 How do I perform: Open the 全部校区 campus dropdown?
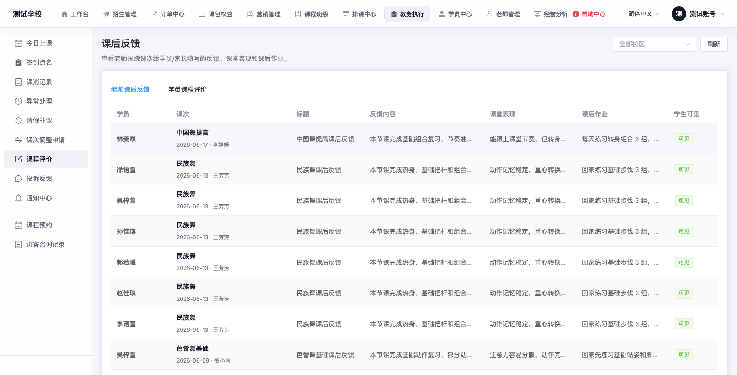[x=655, y=44]
